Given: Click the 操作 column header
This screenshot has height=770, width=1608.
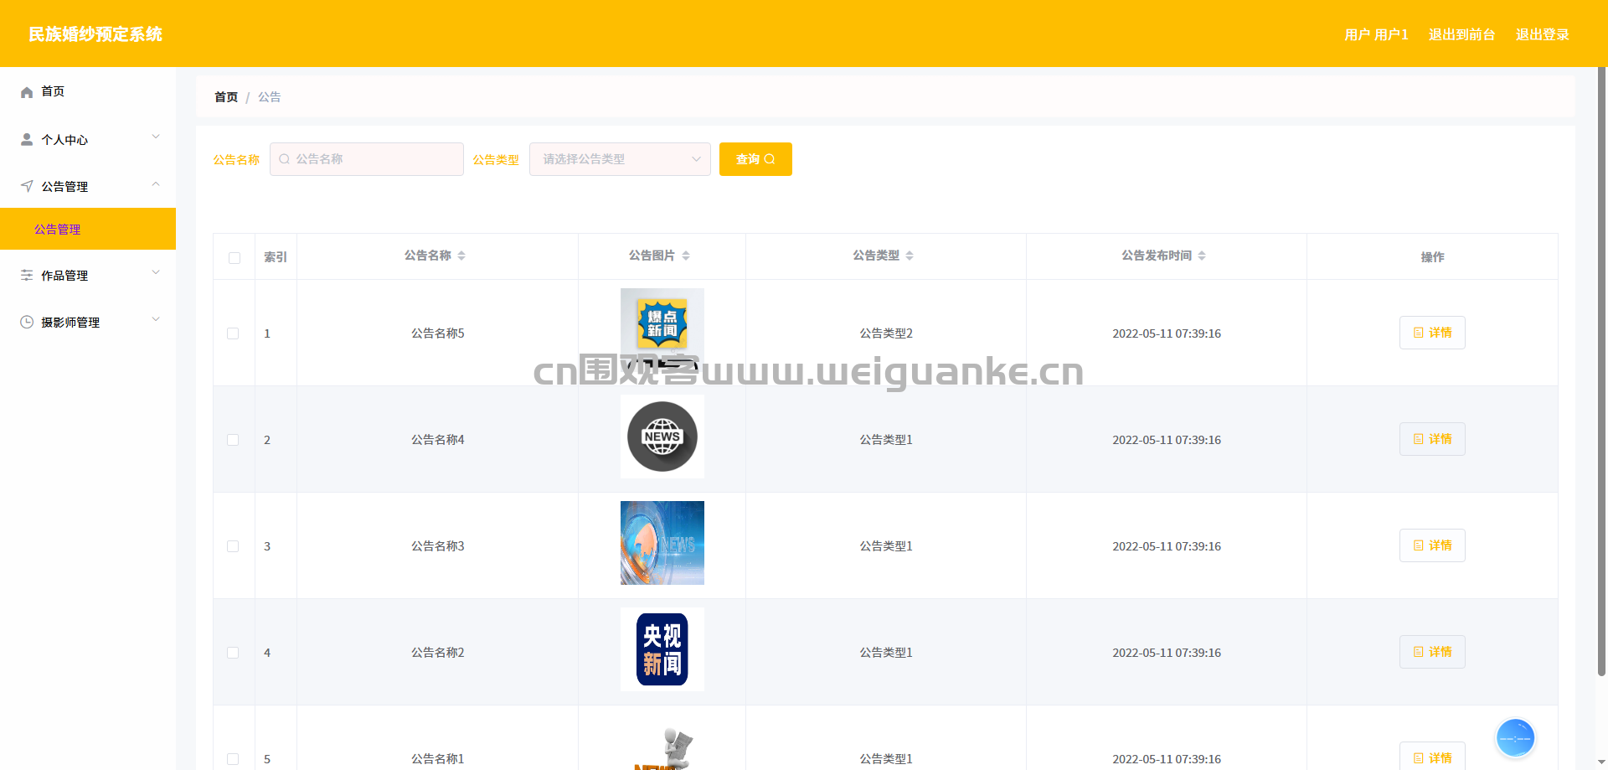Looking at the screenshot, I should coord(1432,257).
